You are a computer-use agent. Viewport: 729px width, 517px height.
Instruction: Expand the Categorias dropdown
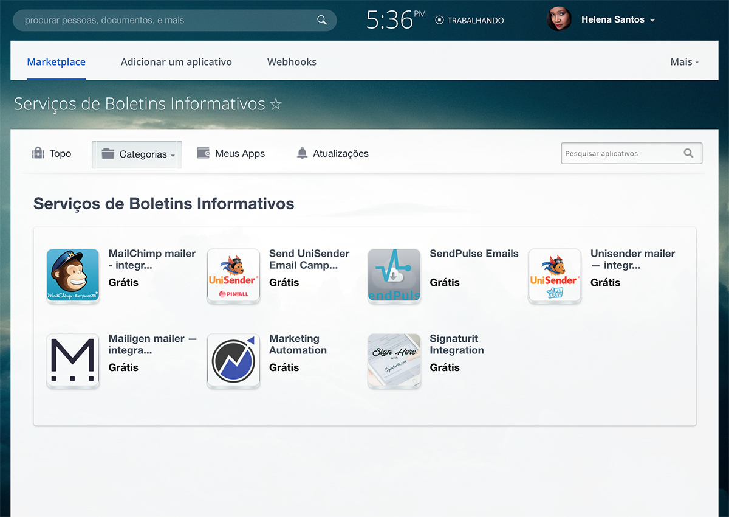(137, 154)
